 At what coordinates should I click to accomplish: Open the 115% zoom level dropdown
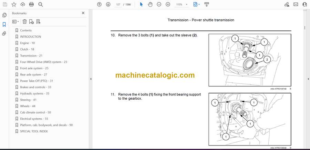pos(181,4)
